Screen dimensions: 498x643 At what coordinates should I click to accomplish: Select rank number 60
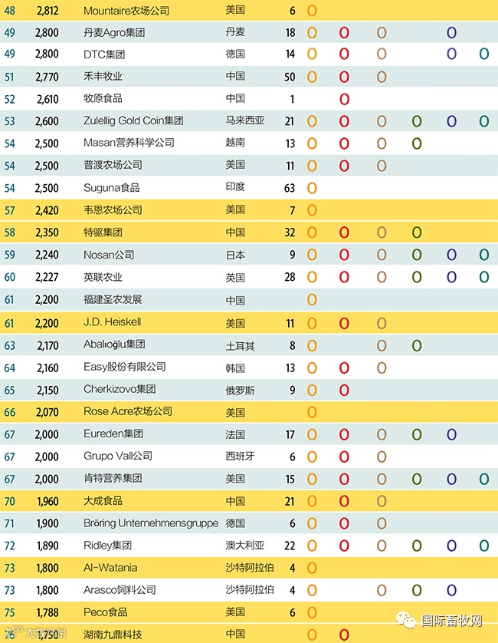pyautogui.click(x=9, y=277)
